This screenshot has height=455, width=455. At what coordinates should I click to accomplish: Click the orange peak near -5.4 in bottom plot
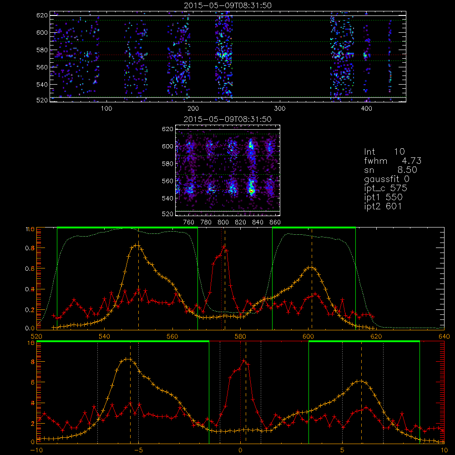(127, 359)
